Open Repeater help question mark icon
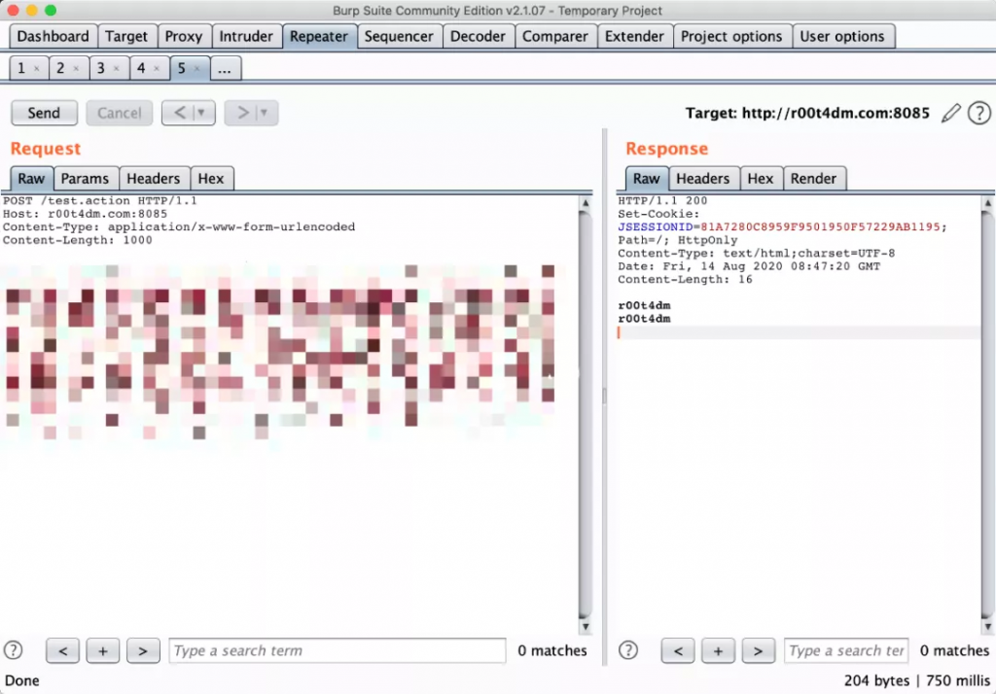This screenshot has height=694, width=996. point(978,113)
